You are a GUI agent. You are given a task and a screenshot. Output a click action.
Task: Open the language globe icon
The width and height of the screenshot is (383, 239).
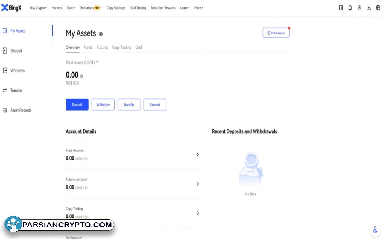click(x=378, y=8)
